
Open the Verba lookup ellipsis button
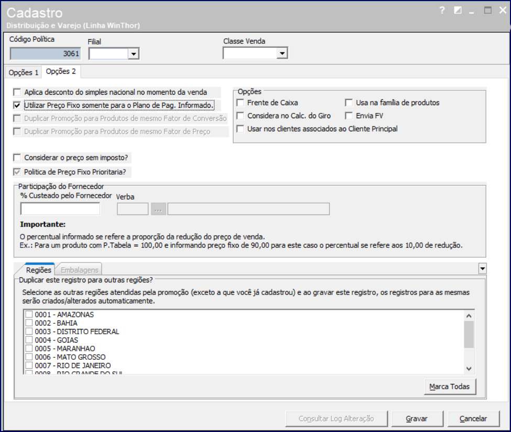click(x=159, y=209)
